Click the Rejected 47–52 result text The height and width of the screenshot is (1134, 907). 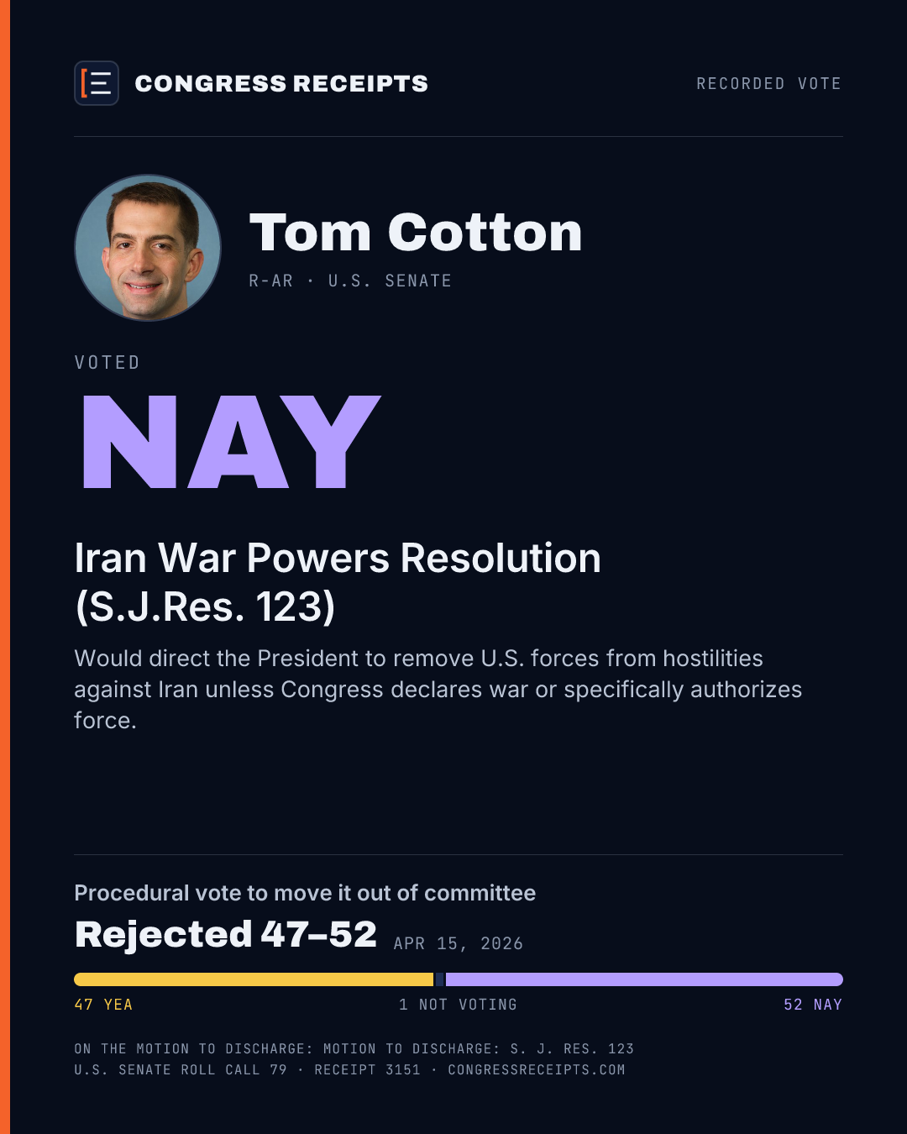pos(226,934)
